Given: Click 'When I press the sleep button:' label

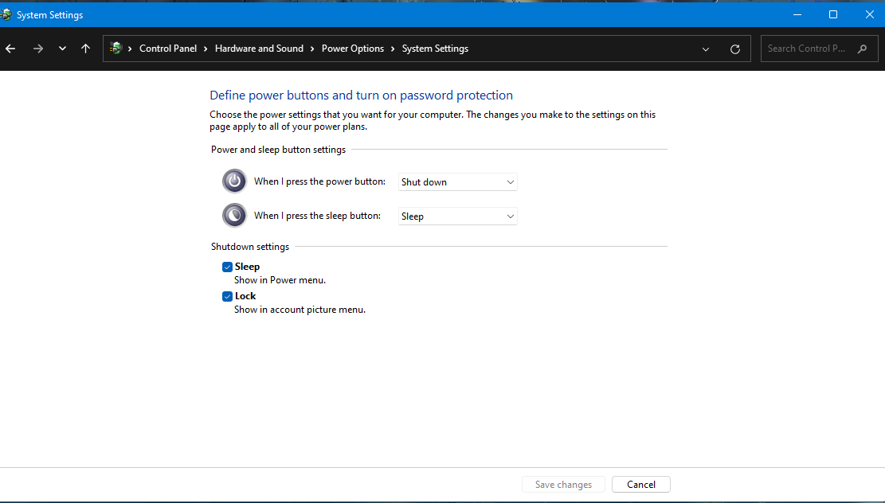Looking at the screenshot, I should coord(317,216).
